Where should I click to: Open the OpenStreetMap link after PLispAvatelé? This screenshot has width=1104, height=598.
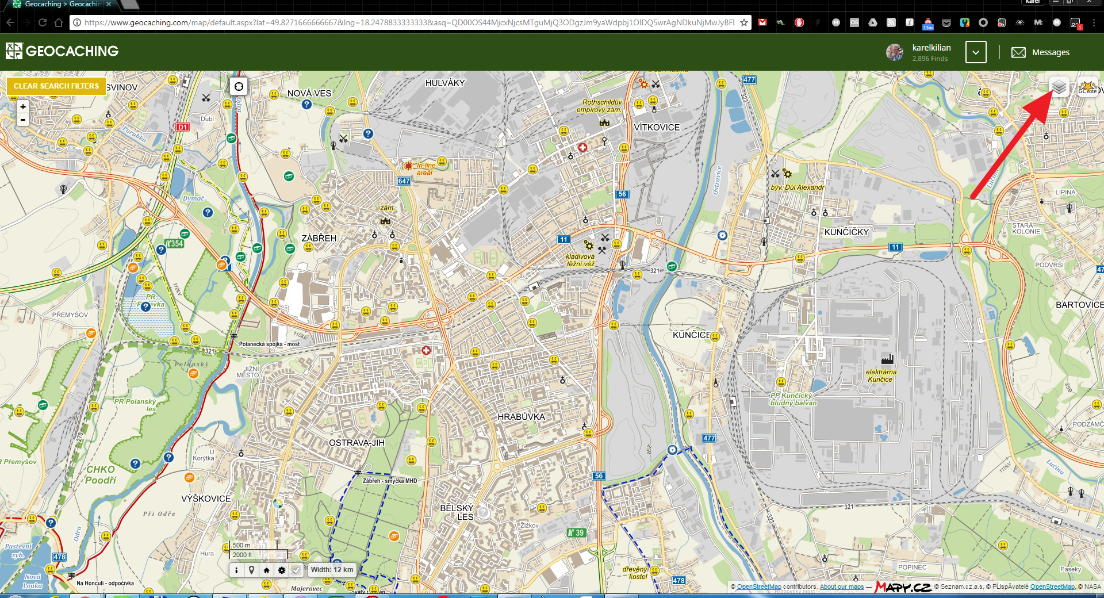pyautogui.click(x=1052, y=586)
